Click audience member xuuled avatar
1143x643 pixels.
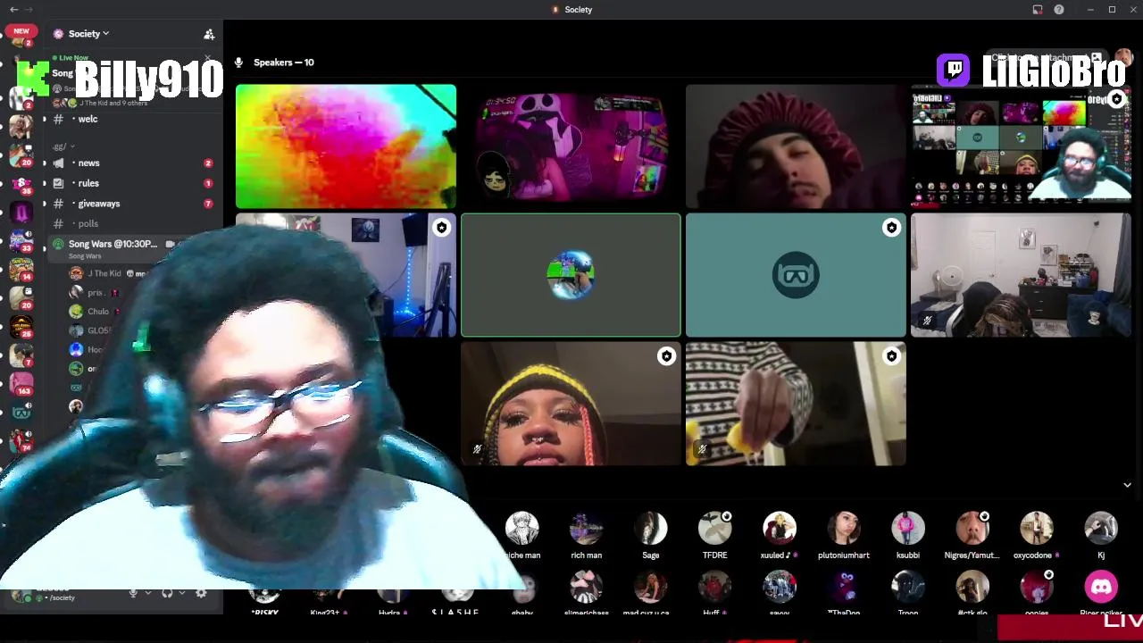tap(780, 529)
